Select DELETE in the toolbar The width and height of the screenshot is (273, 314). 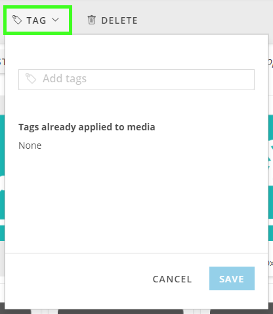tap(119, 20)
